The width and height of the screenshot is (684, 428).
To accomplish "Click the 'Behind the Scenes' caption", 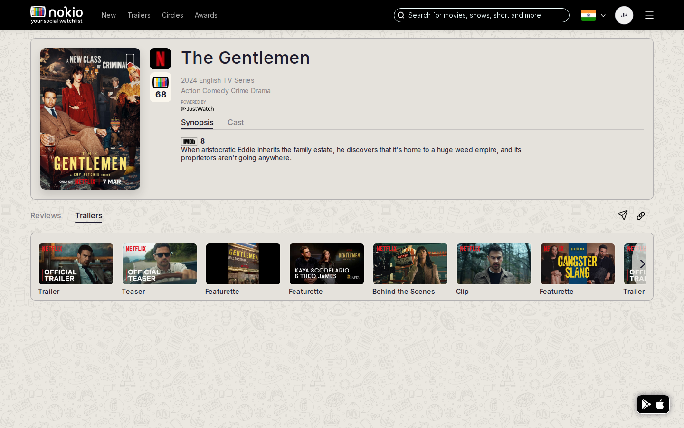I will [404, 292].
